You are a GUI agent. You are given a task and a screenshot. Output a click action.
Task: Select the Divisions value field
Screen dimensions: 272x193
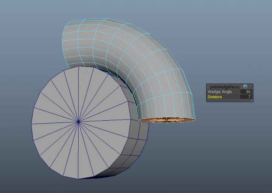click(246, 97)
